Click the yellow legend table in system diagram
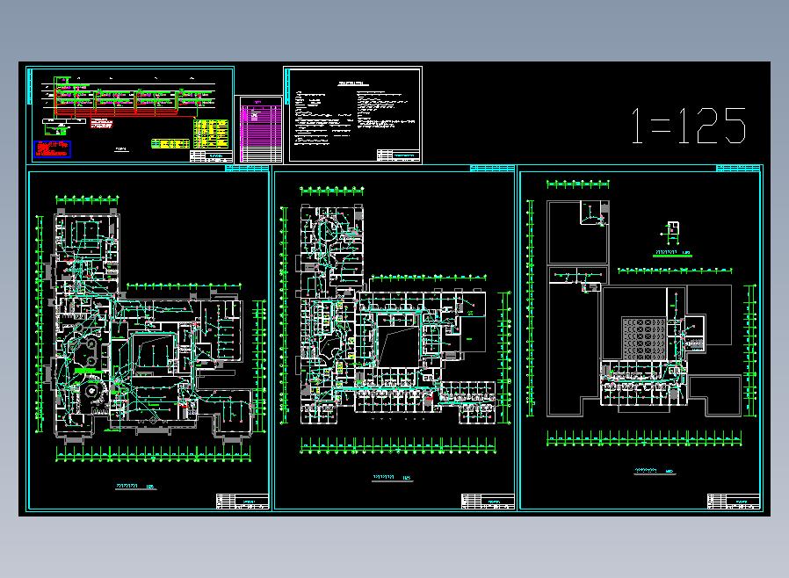This screenshot has height=578, width=789. point(212,134)
